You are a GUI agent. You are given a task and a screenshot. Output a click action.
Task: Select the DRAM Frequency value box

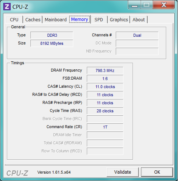pyautogui.click(x=105, y=70)
